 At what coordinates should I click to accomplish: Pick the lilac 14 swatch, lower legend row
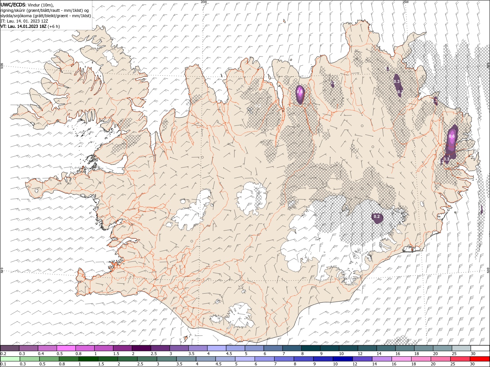[381, 359]
